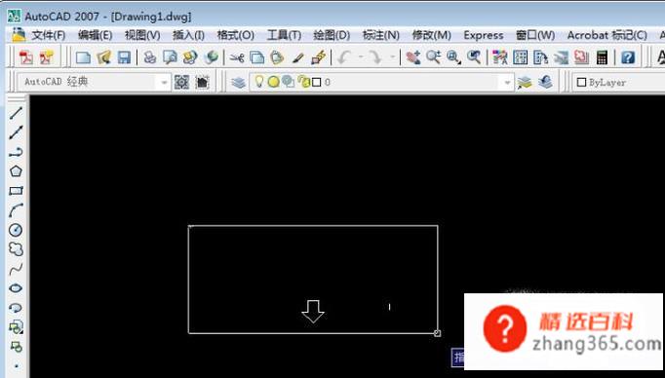The height and width of the screenshot is (378, 665).
Task: Select the Point tool
Action: click(x=16, y=365)
